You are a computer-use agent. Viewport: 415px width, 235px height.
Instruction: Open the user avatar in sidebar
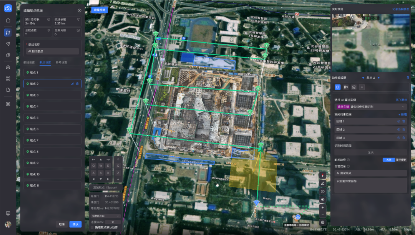pos(8,224)
